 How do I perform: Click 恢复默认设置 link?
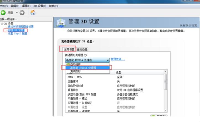click(188, 25)
